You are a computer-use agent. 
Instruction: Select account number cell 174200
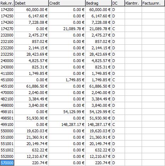[7, 10]
